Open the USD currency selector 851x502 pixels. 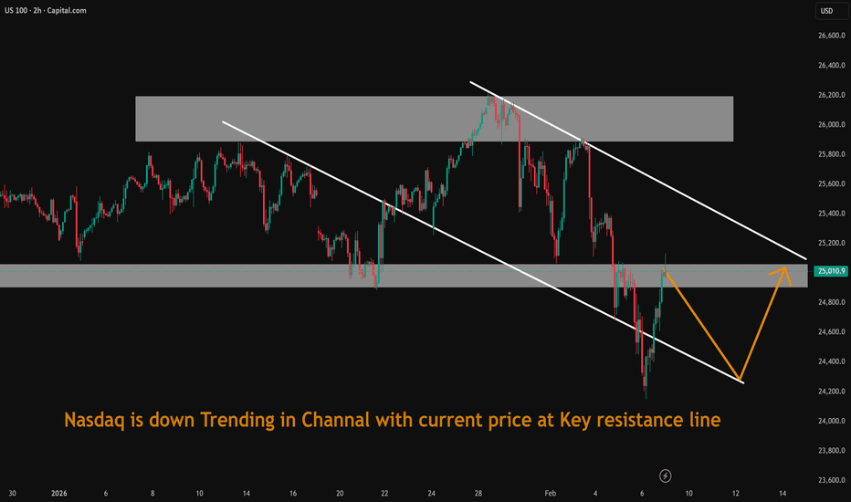[827, 11]
